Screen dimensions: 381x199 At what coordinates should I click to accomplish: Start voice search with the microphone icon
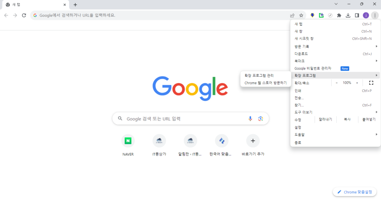point(250,119)
